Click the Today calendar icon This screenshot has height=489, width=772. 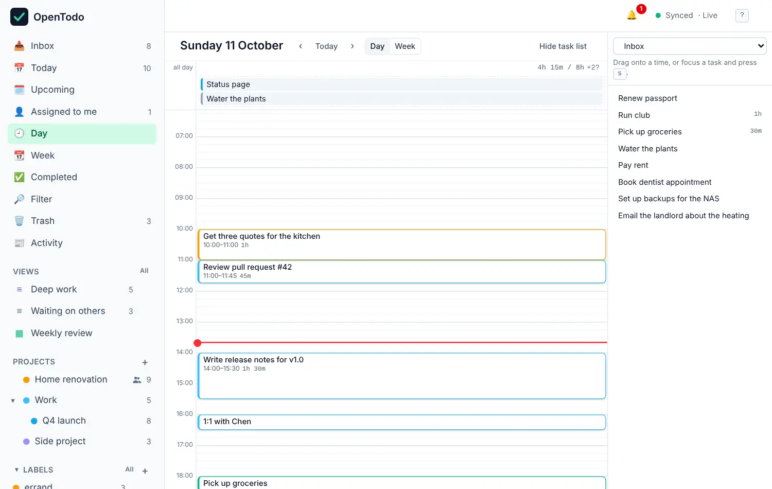[x=19, y=68]
